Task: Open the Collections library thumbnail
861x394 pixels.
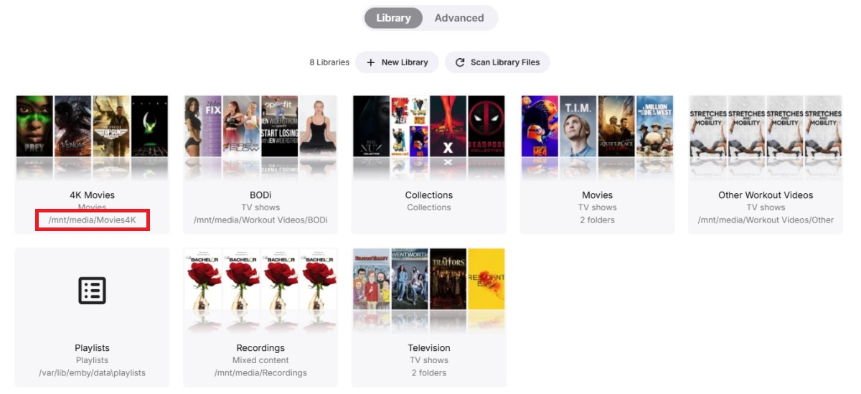Action: [429, 137]
